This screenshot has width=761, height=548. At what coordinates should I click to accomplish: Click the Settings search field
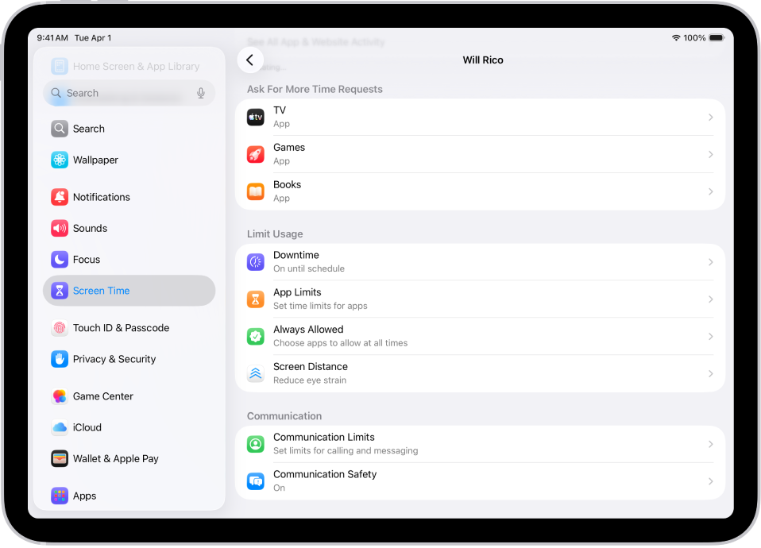point(129,93)
